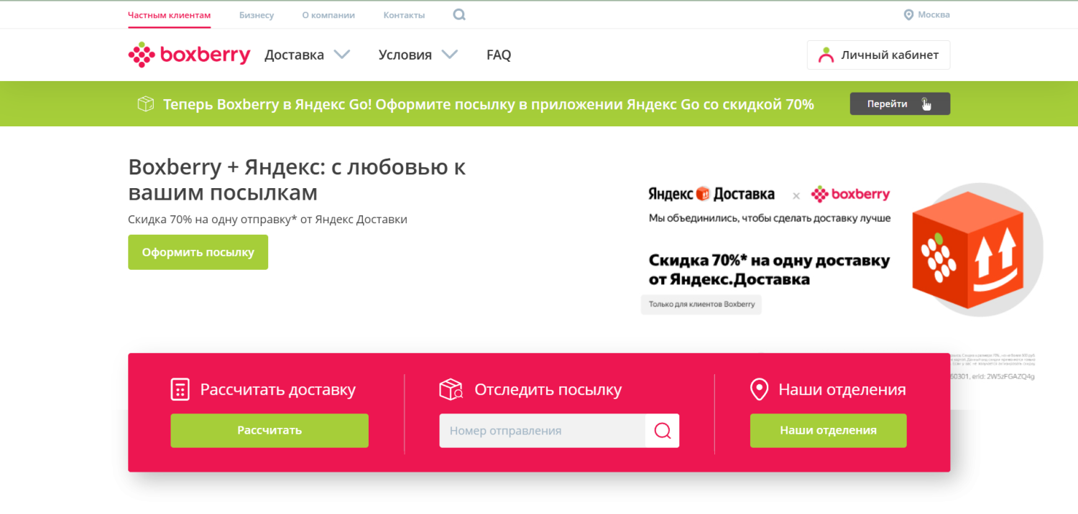
Task: Click the green Оформить посылку button
Action: (x=198, y=252)
